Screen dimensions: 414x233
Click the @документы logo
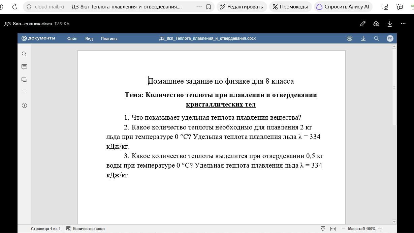[38, 38]
